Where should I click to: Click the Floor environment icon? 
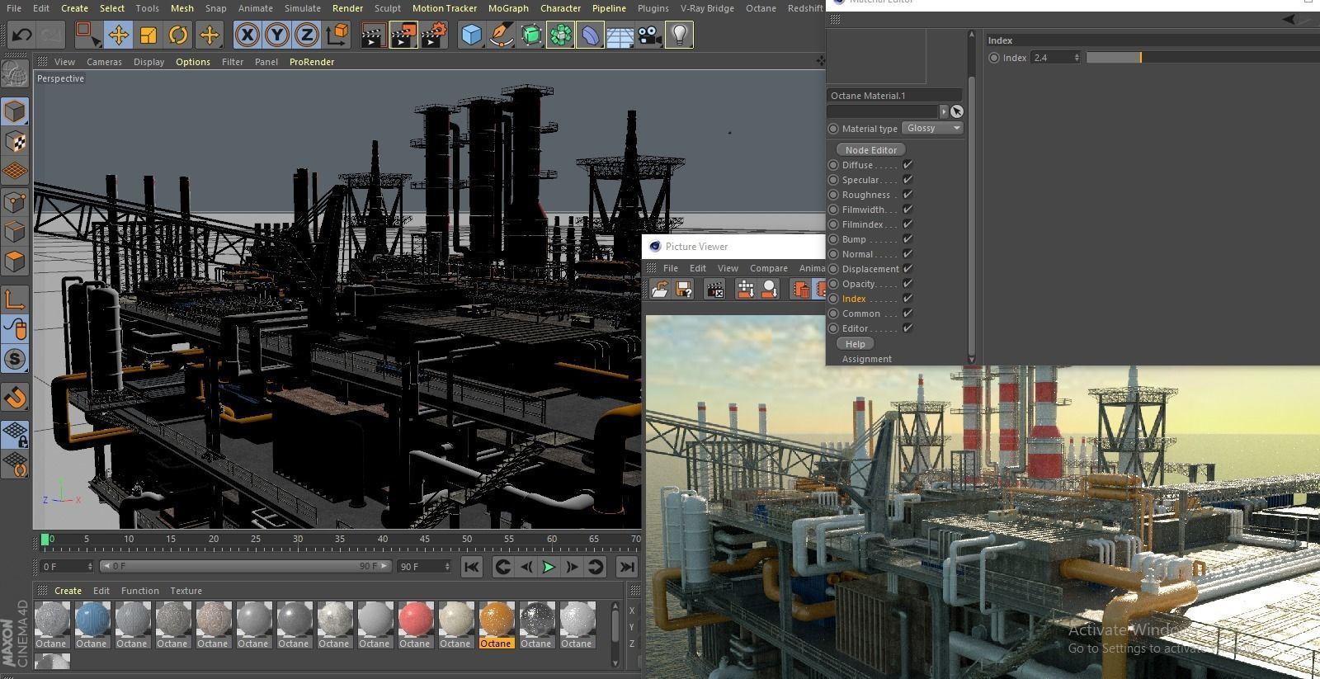(620, 35)
